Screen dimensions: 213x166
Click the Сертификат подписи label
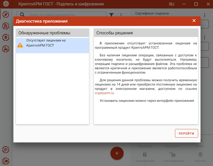coord(152,13)
